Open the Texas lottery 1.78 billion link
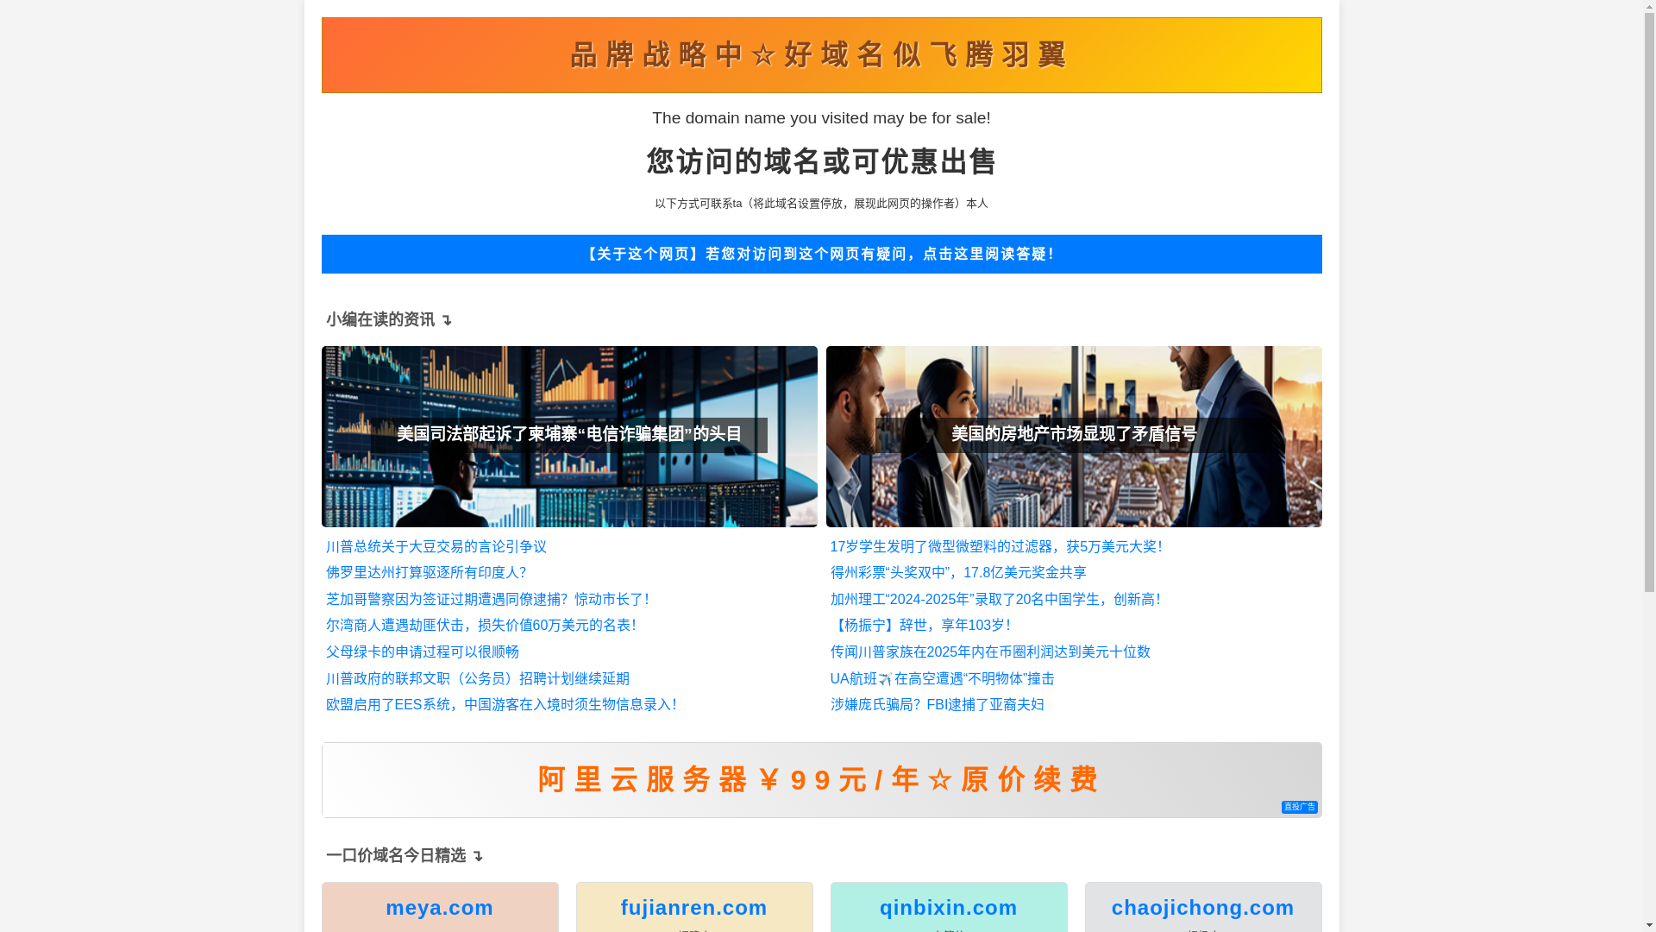Image resolution: width=1656 pixels, height=932 pixels. coord(957,572)
